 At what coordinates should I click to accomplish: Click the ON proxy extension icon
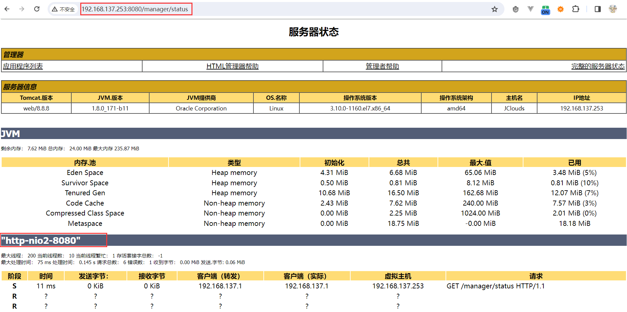[x=545, y=10]
